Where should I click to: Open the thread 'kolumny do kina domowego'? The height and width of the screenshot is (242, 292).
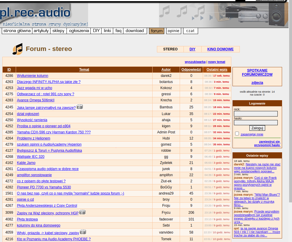coord(39,225)
